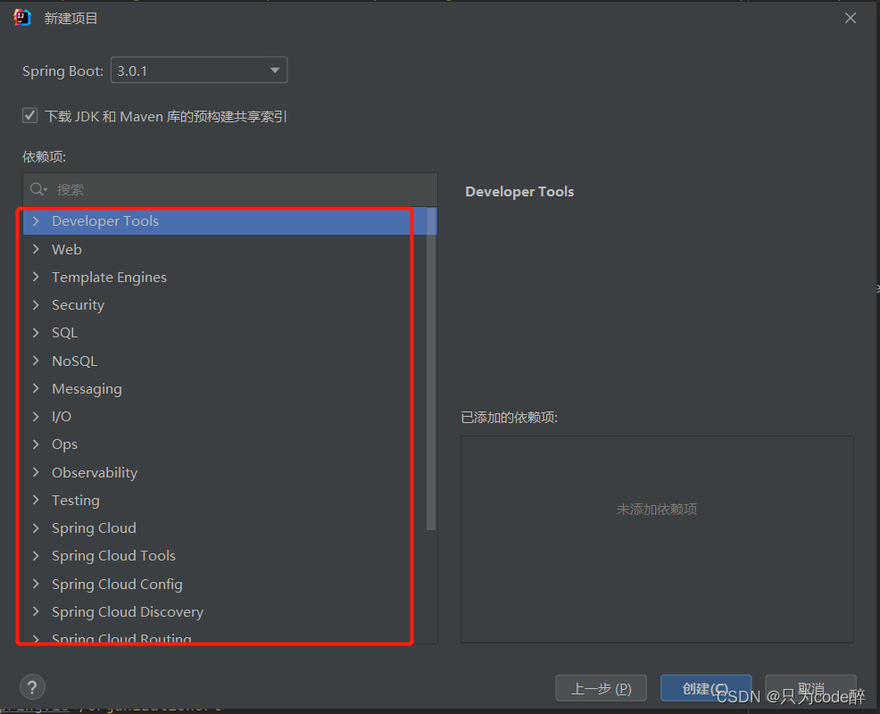Expand the Ops category chevron
880x714 pixels.
point(36,444)
